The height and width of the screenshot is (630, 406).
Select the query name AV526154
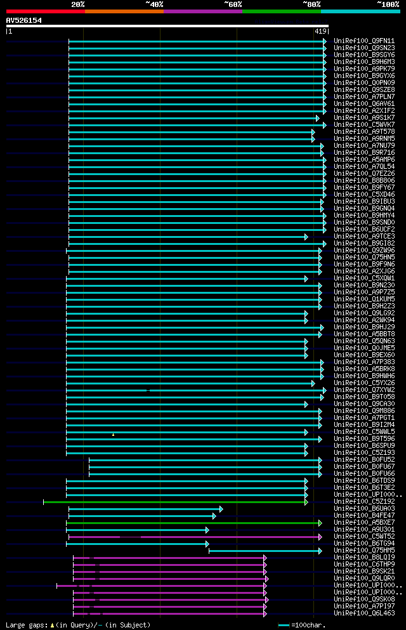pos(23,20)
